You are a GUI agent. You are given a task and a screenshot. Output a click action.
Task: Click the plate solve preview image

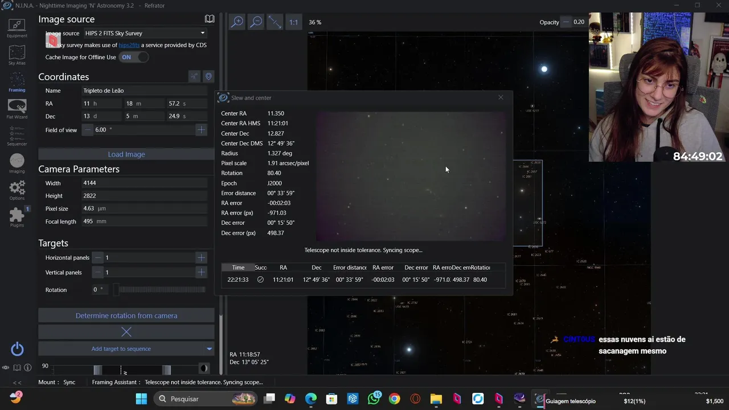click(x=411, y=177)
